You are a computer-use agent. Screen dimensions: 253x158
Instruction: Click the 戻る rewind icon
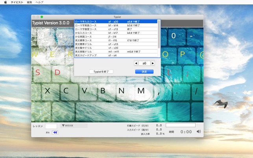[x=55, y=132]
